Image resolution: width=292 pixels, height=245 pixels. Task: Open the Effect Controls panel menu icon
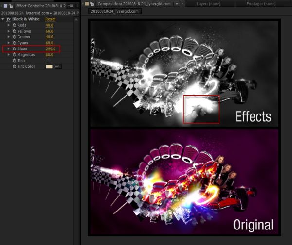pyautogui.click(x=71, y=6)
